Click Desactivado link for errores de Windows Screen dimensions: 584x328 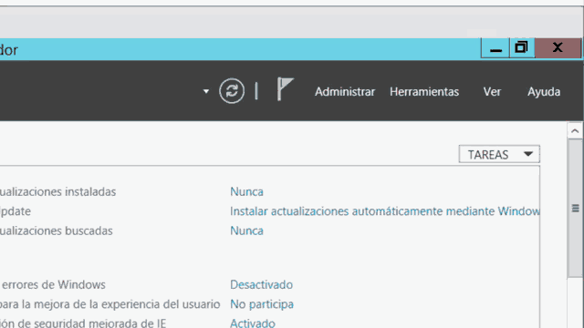click(x=262, y=284)
